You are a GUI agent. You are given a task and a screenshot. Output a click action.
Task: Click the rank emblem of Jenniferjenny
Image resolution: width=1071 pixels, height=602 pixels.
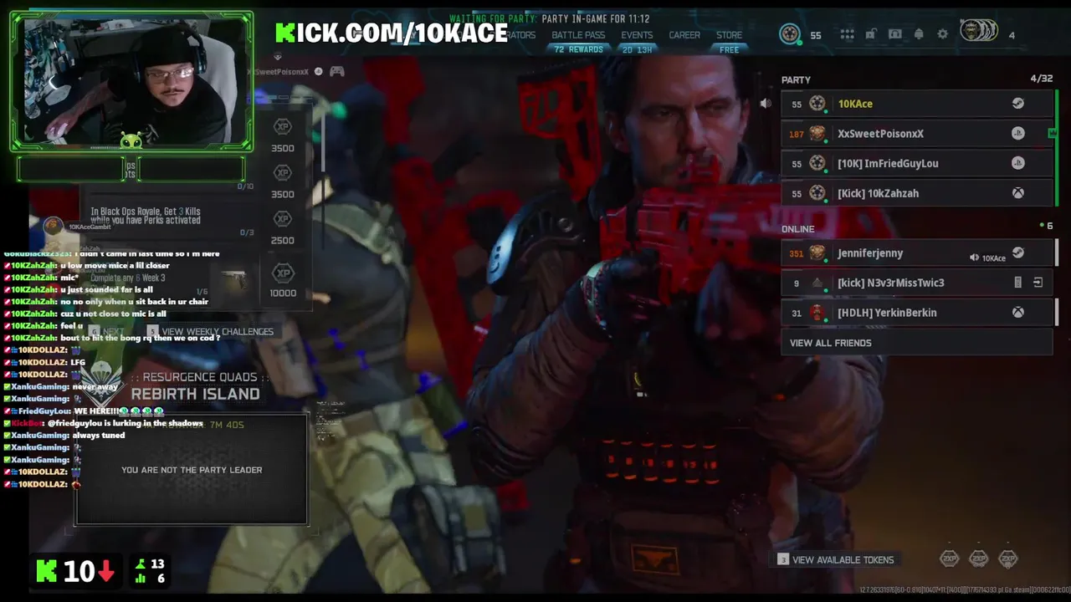tap(817, 253)
